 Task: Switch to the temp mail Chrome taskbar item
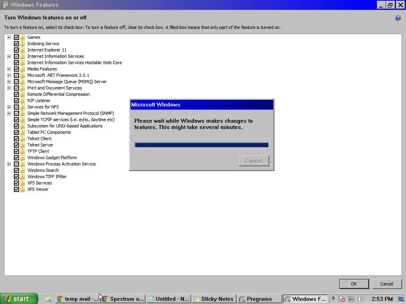(78, 299)
